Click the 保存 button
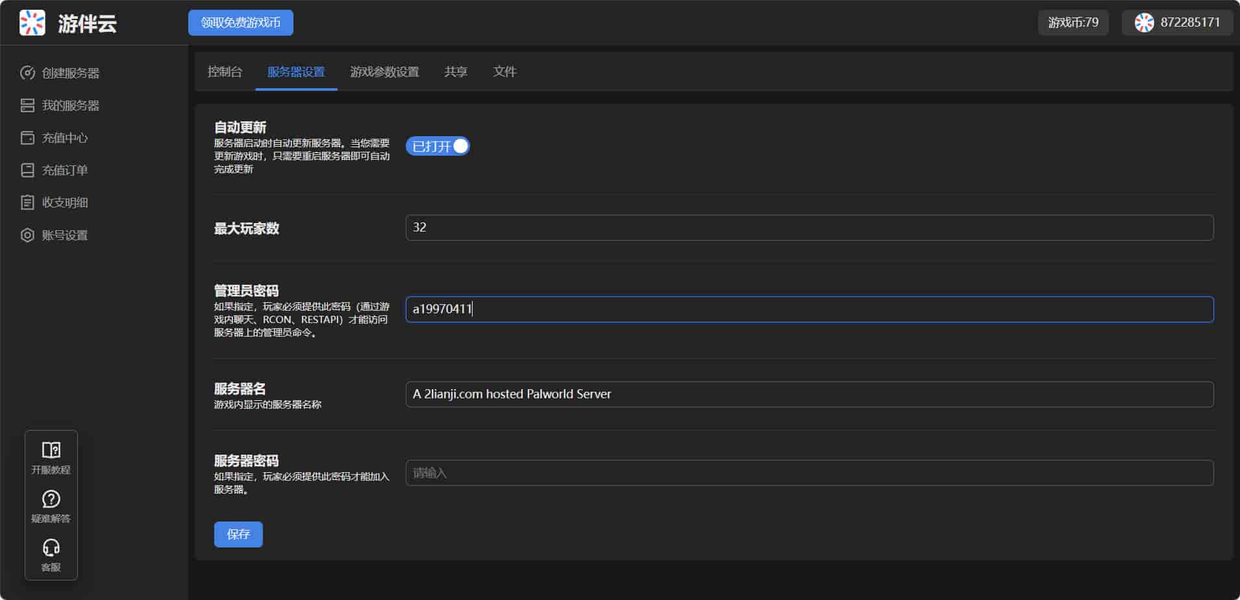The image size is (1240, 600). click(238, 534)
